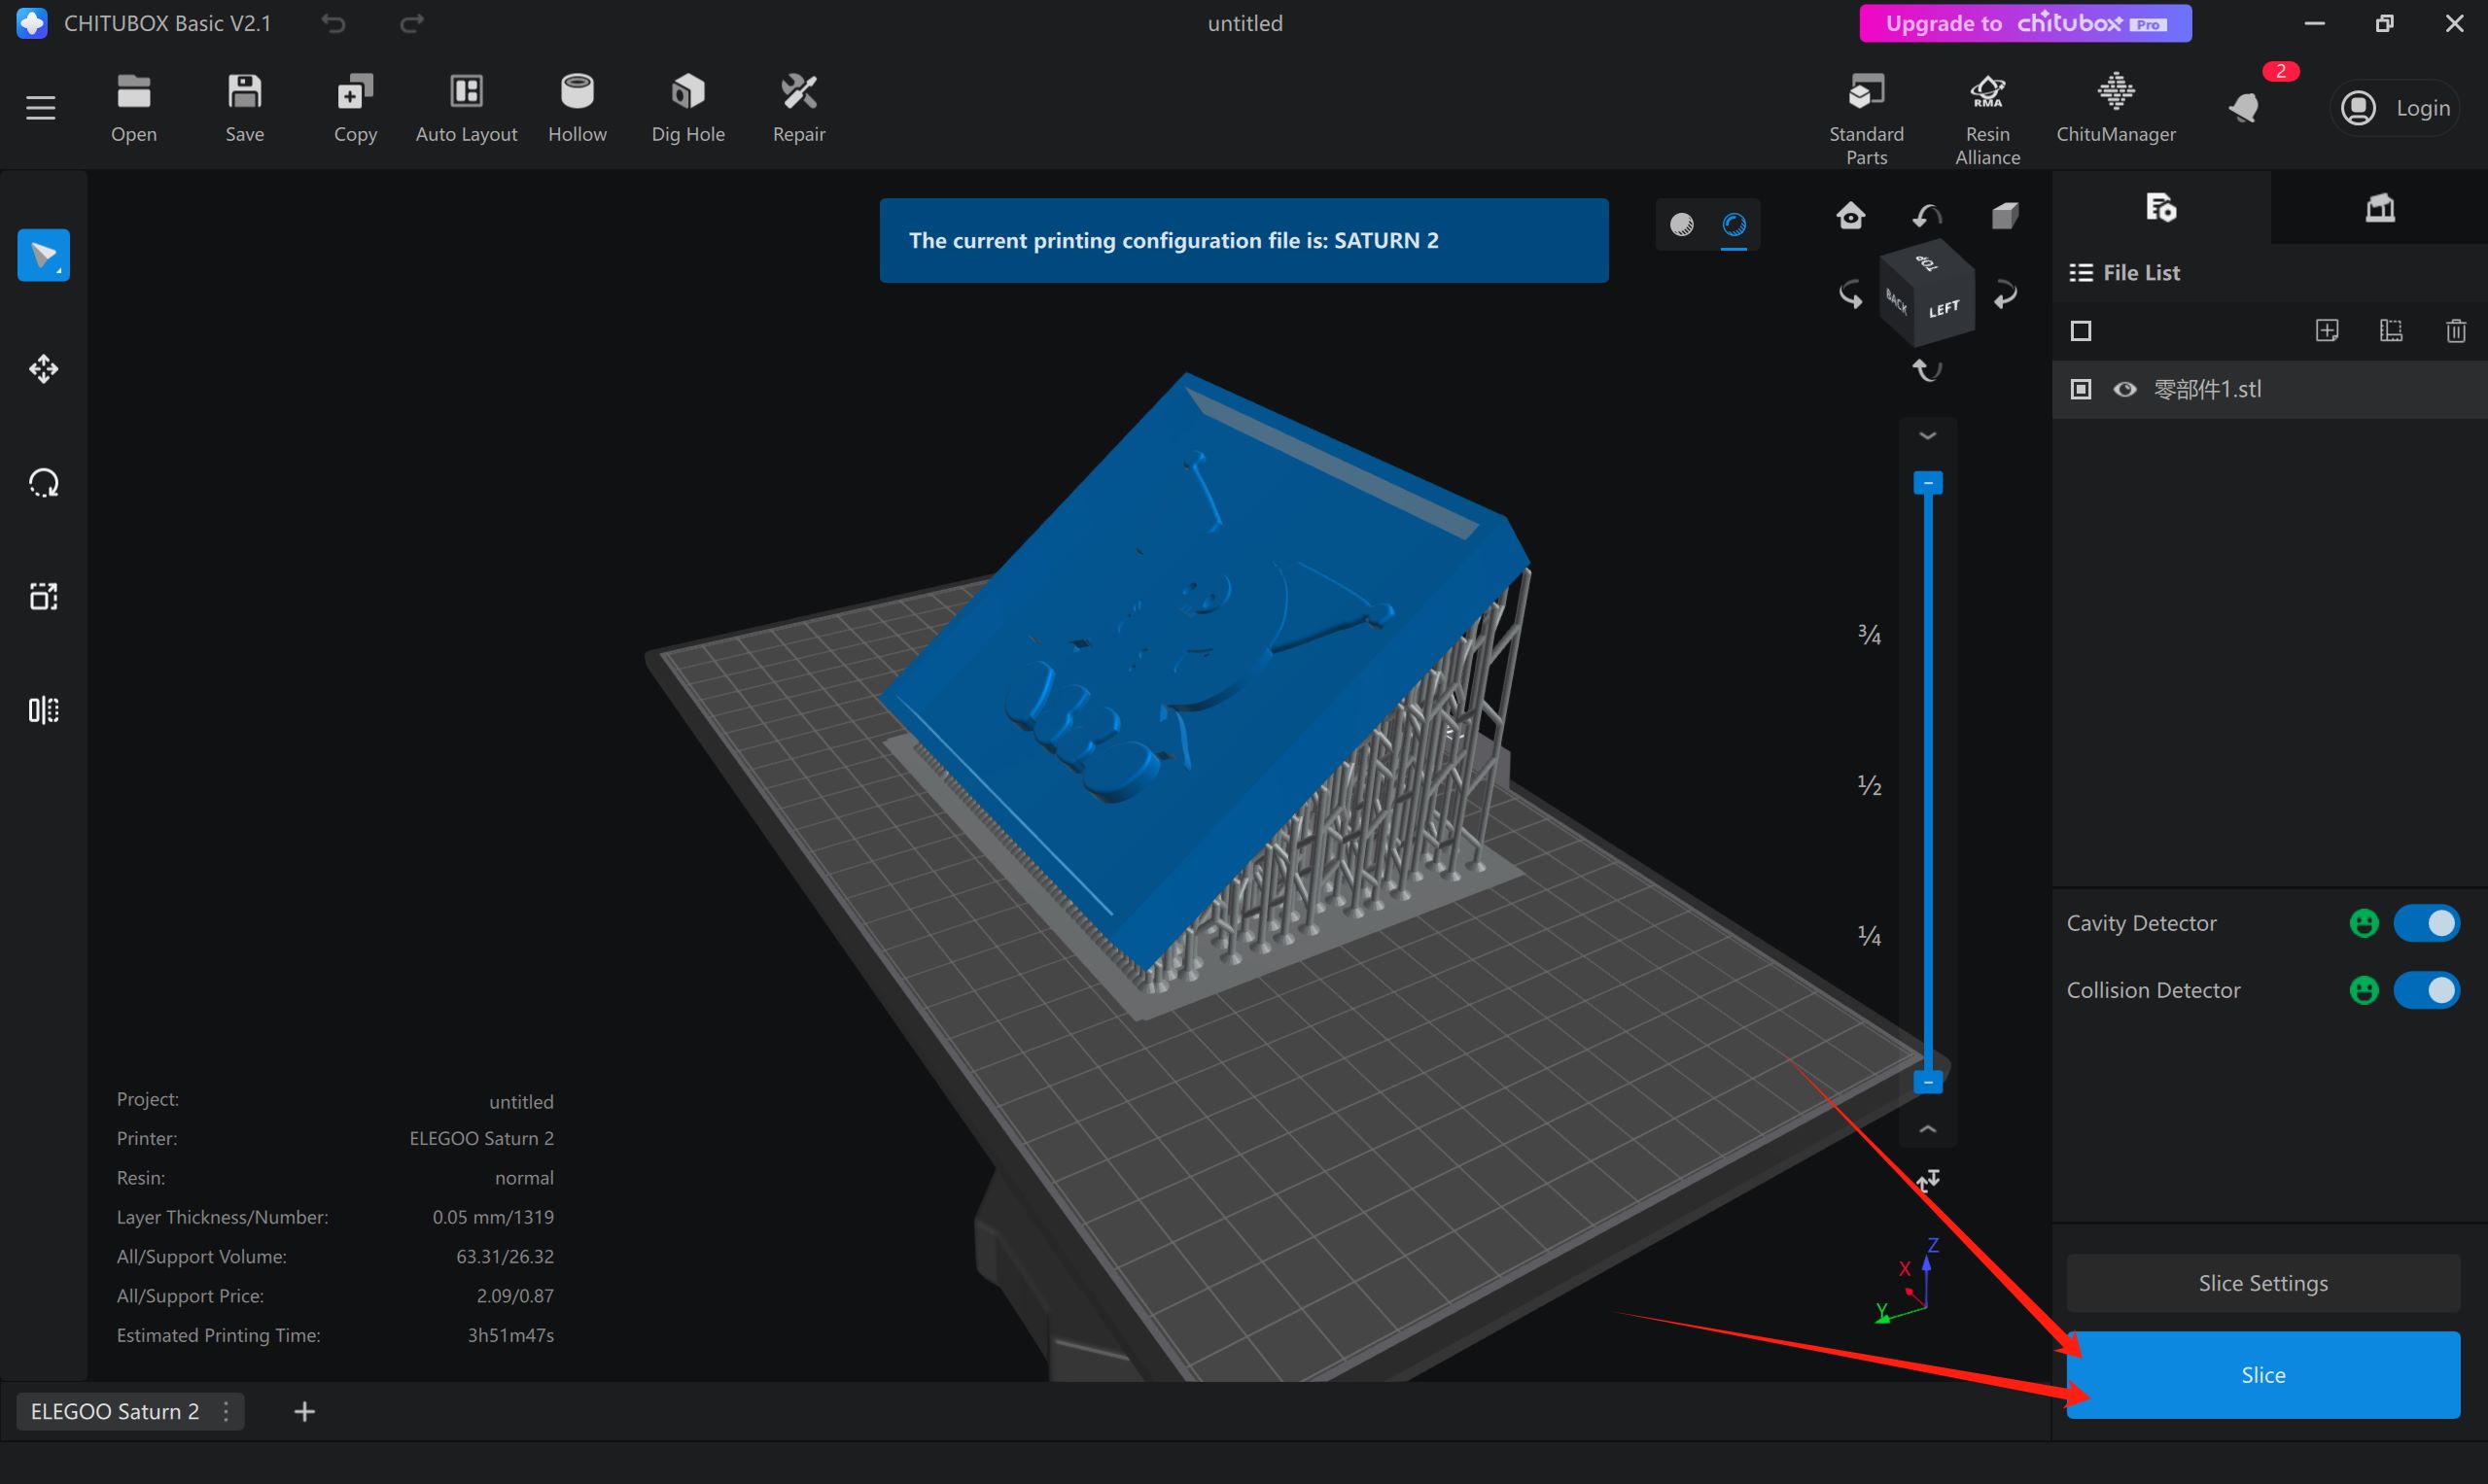Click the chevron below layer slider
The height and width of the screenshot is (1484, 2488).
pos(1928,1129)
